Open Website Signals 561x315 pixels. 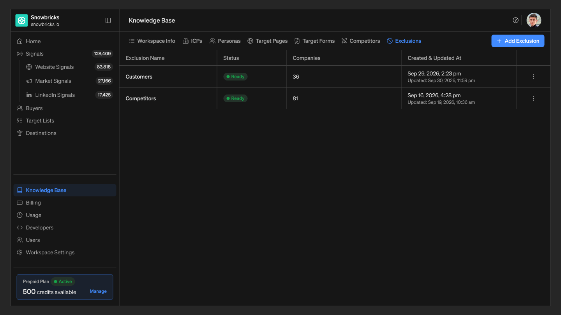69,67
